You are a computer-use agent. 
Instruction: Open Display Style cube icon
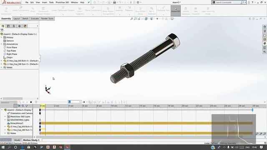(x=152, y=19)
